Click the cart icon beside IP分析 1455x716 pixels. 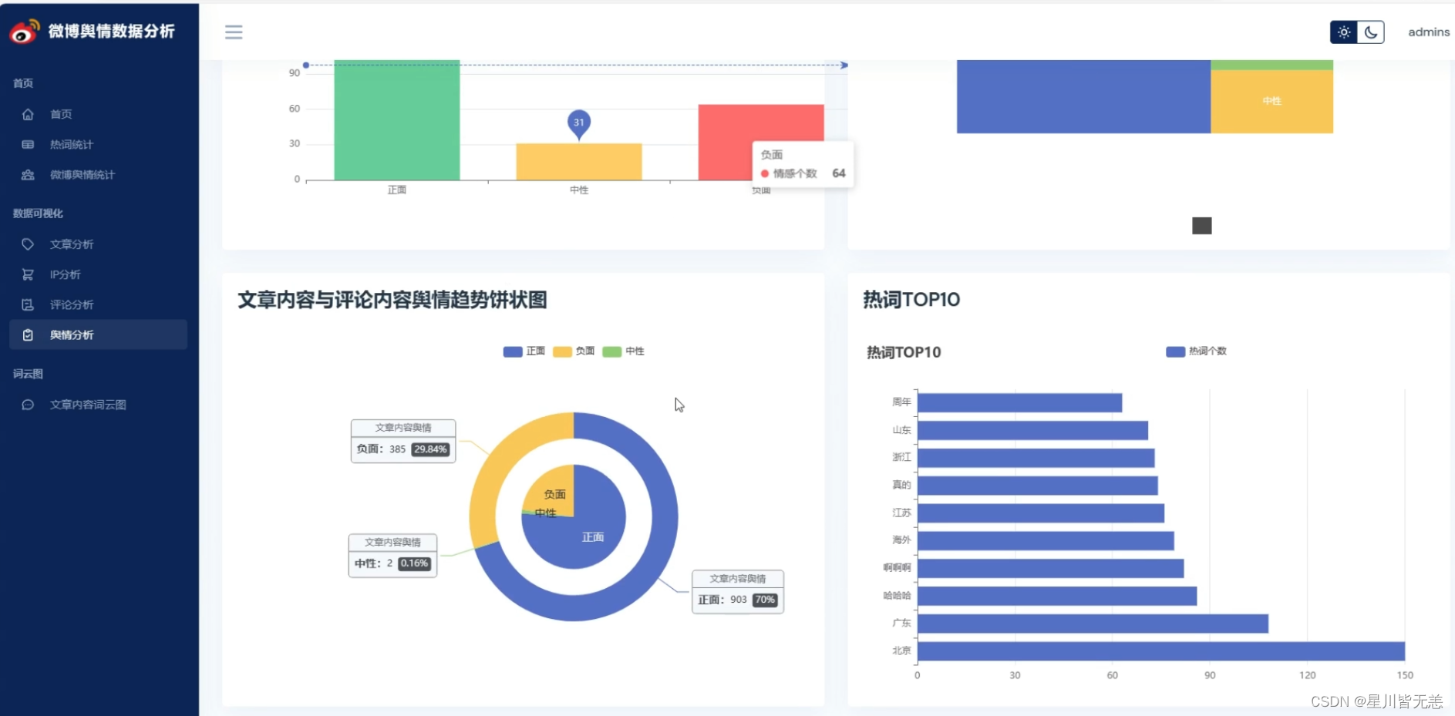pyautogui.click(x=28, y=274)
